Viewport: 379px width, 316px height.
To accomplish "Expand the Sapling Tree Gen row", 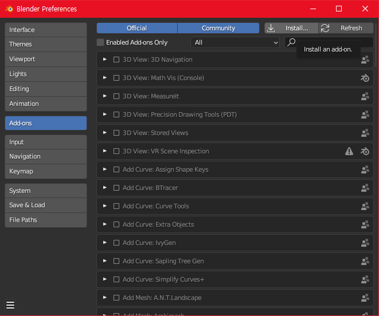I will pos(105,261).
